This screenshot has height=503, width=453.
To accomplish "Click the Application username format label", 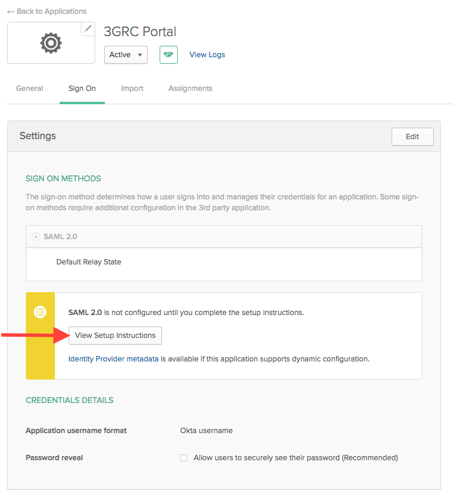I will tap(76, 431).
